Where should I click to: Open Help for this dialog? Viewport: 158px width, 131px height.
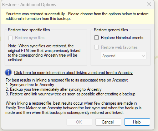(x=137, y=122)
